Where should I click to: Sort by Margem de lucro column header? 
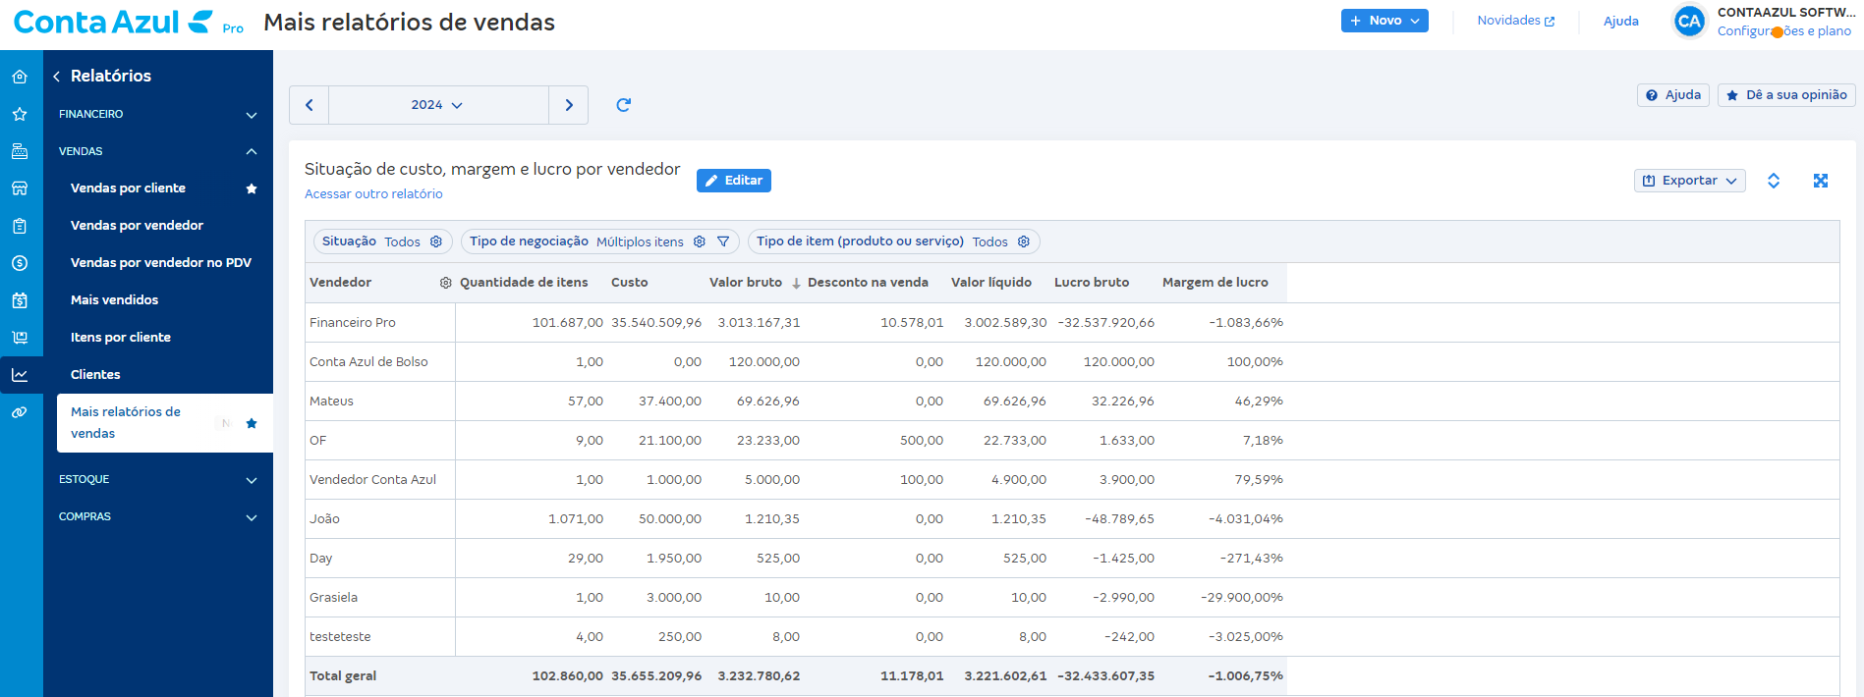pyautogui.click(x=1215, y=283)
